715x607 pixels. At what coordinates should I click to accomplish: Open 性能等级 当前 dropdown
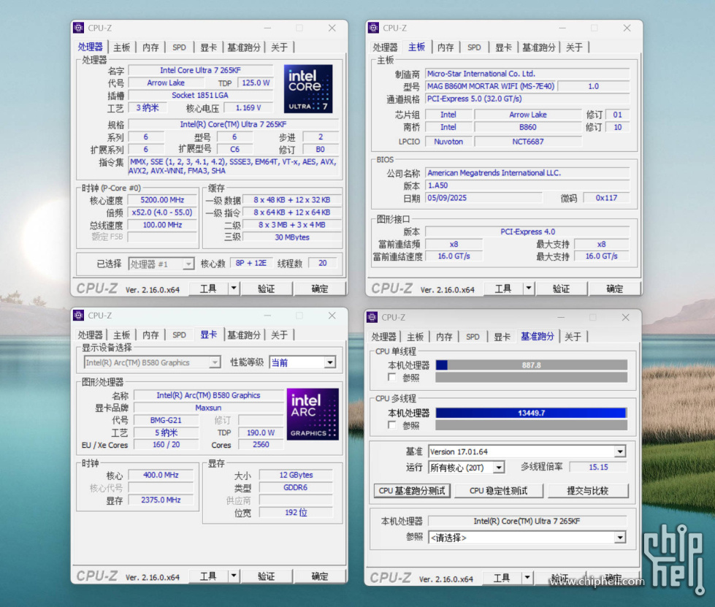pyautogui.click(x=303, y=362)
